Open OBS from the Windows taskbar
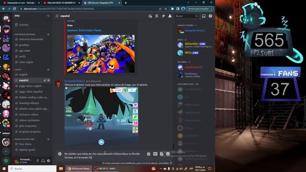306x172 pixels. (106, 169)
